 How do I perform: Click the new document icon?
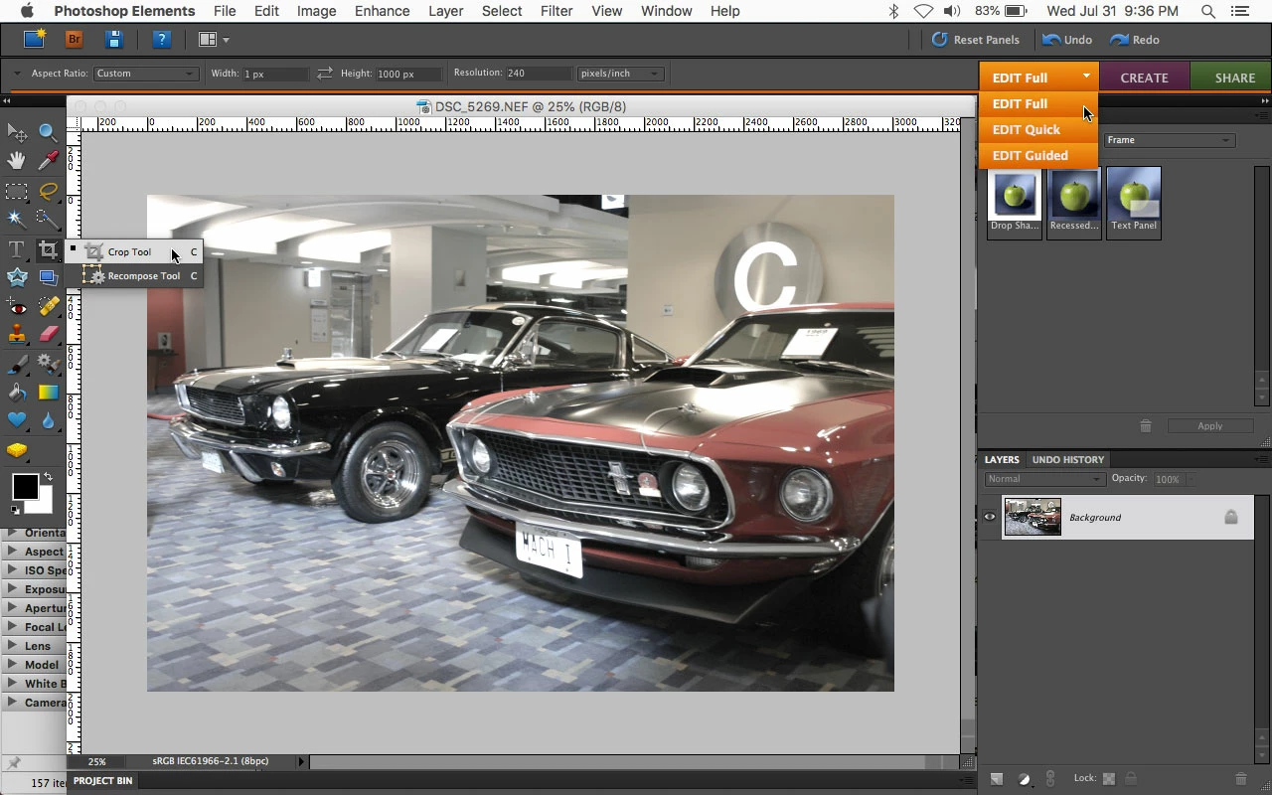(35, 40)
